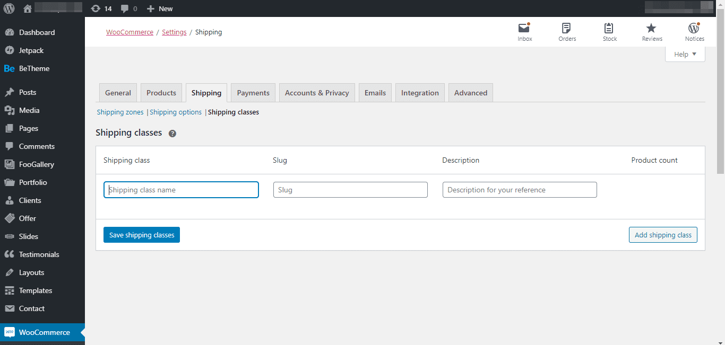Click the Product count column header
Viewport: 725px width, 345px height.
pos(654,160)
